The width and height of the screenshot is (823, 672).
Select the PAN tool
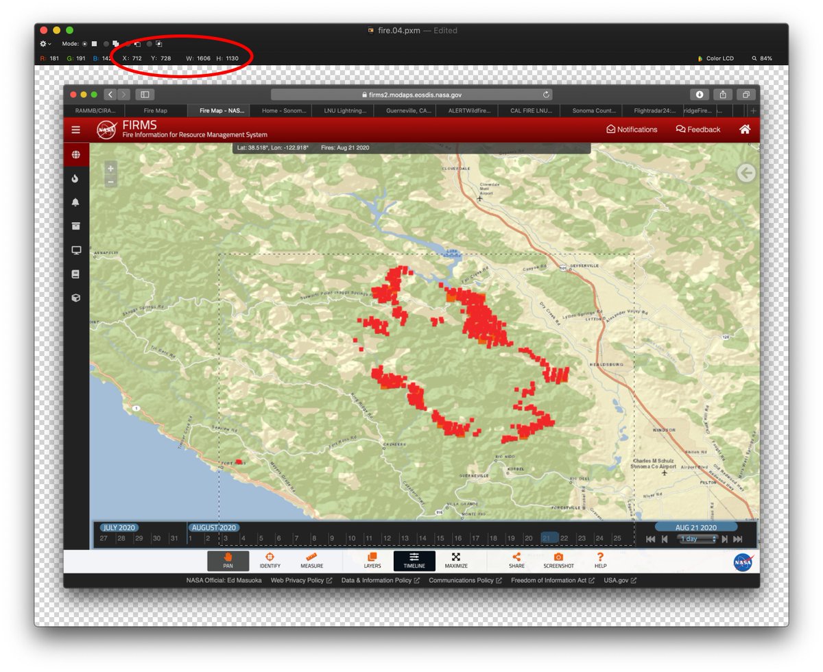coord(228,561)
